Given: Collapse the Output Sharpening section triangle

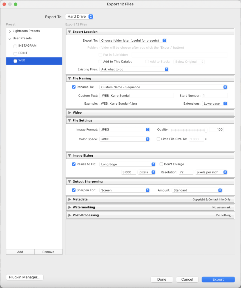Looking at the screenshot, I should 70,182.
